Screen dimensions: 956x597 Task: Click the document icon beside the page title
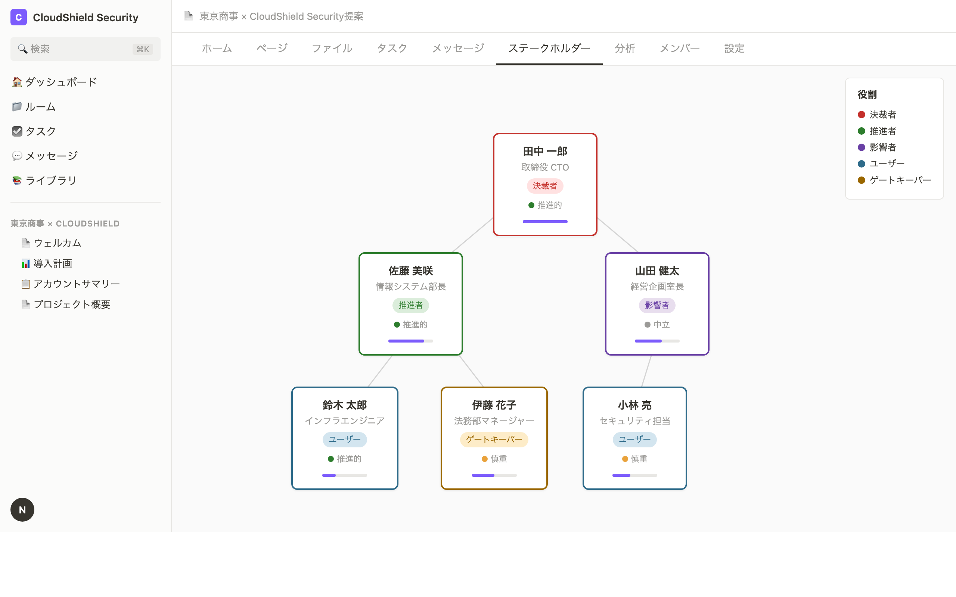(x=189, y=16)
